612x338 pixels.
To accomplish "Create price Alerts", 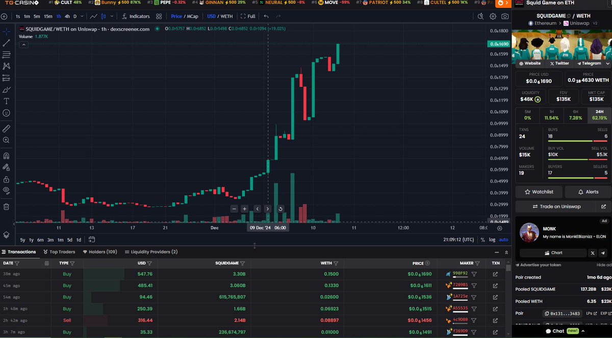I will pos(588,192).
